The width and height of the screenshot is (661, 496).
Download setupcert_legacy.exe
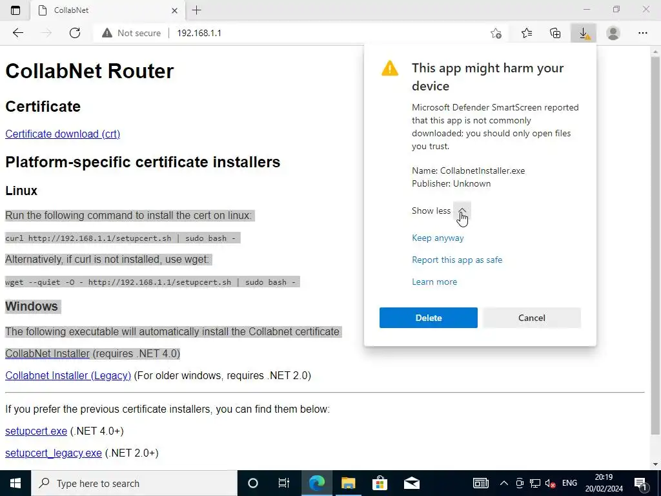[54, 453]
